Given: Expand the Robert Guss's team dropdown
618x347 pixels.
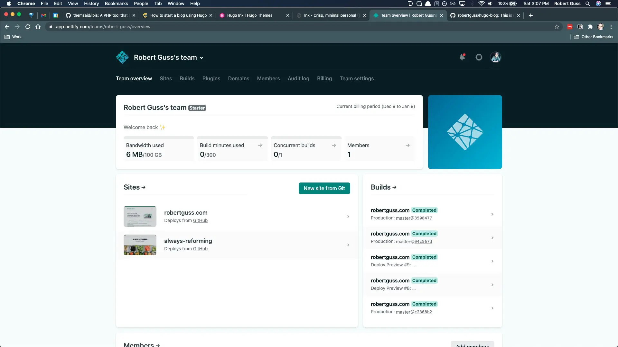Looking at the screenshot, I should tap(201, 57).
